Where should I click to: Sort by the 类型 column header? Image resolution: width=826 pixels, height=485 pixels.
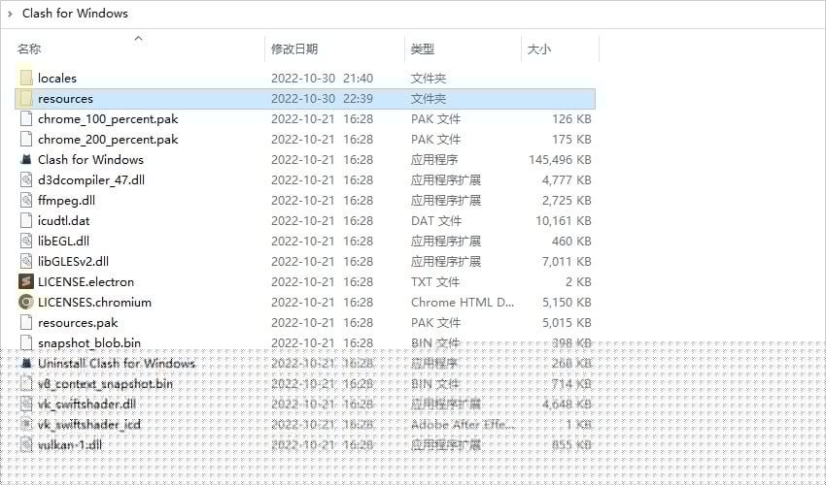[x=423, y=48]
